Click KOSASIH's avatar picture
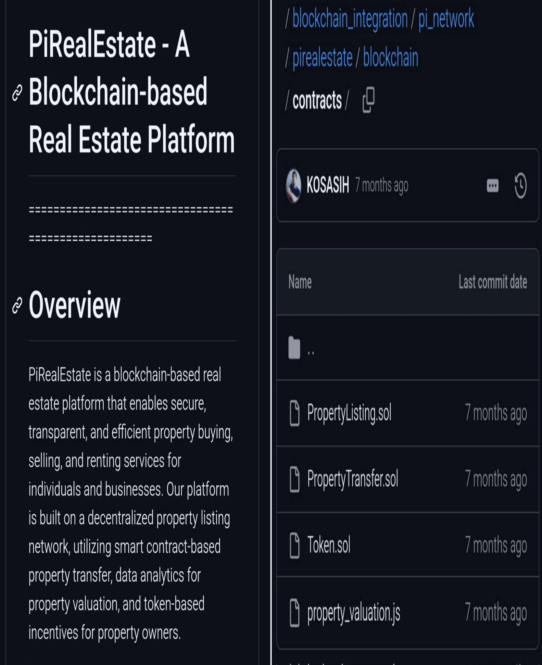542x665 pixels. [x=294, y=186]
